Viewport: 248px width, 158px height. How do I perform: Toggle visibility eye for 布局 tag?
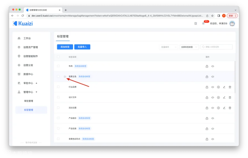(213, 66)
